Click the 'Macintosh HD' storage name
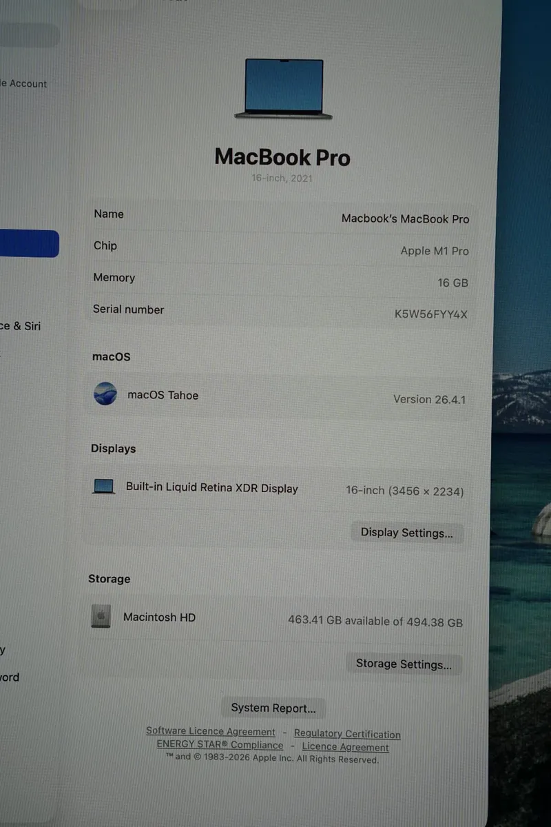Image resolution: width=551 pixels, height=827 pixels. (x=159, y=617)
